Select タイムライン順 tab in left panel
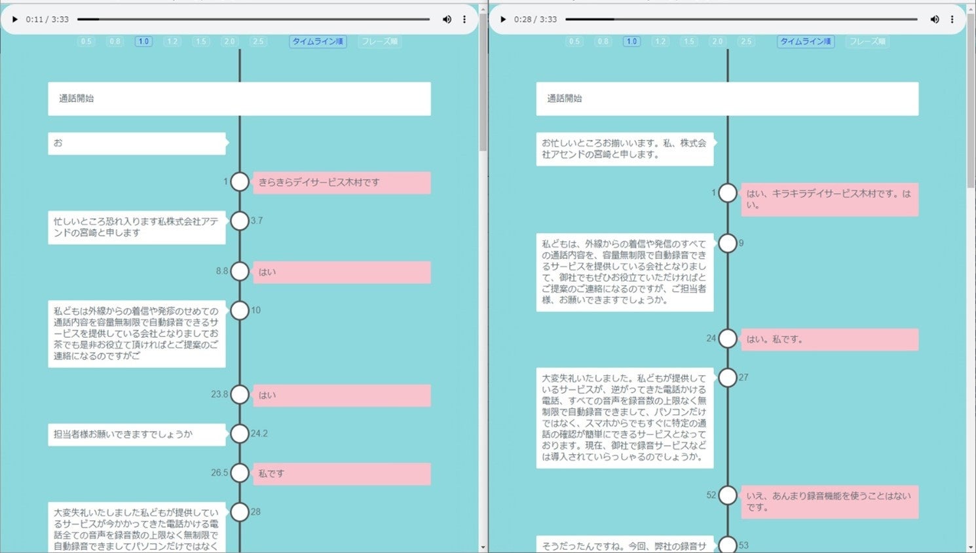This screenshot has height=553, width=976. (318, 41)
